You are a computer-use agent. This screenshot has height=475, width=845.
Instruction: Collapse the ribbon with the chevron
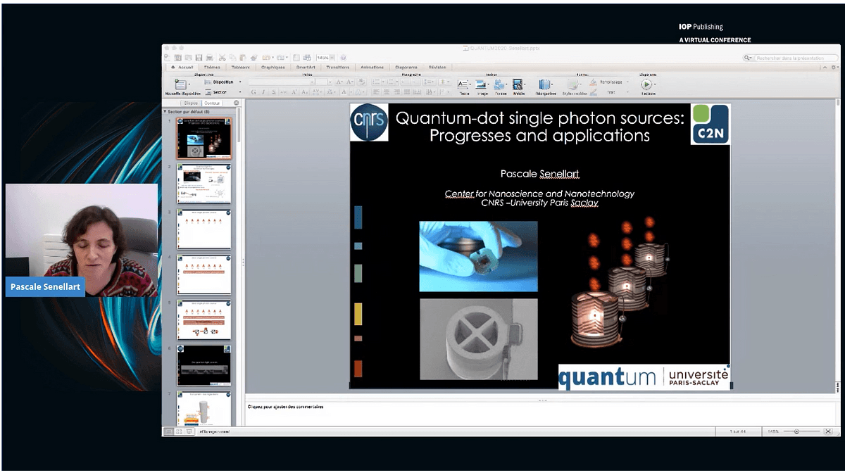[825, 68]
